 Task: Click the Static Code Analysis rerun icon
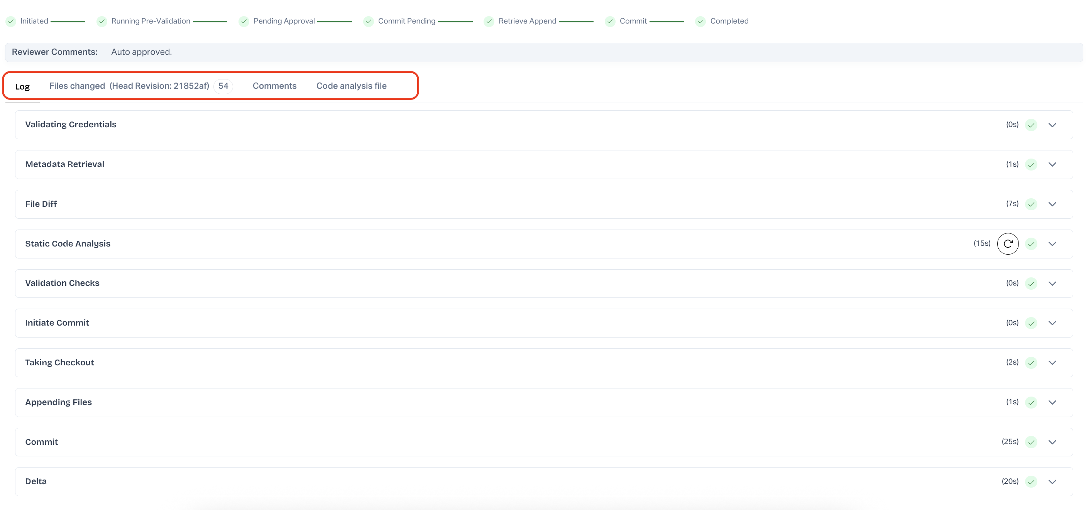[1008, 244]
